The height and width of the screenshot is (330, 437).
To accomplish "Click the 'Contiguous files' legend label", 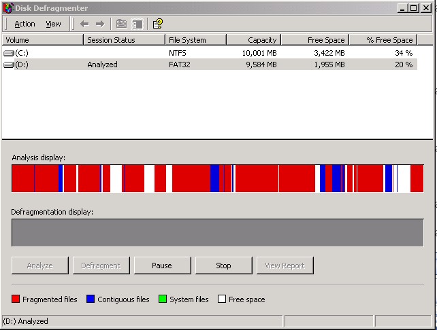I will coord(123,299).
